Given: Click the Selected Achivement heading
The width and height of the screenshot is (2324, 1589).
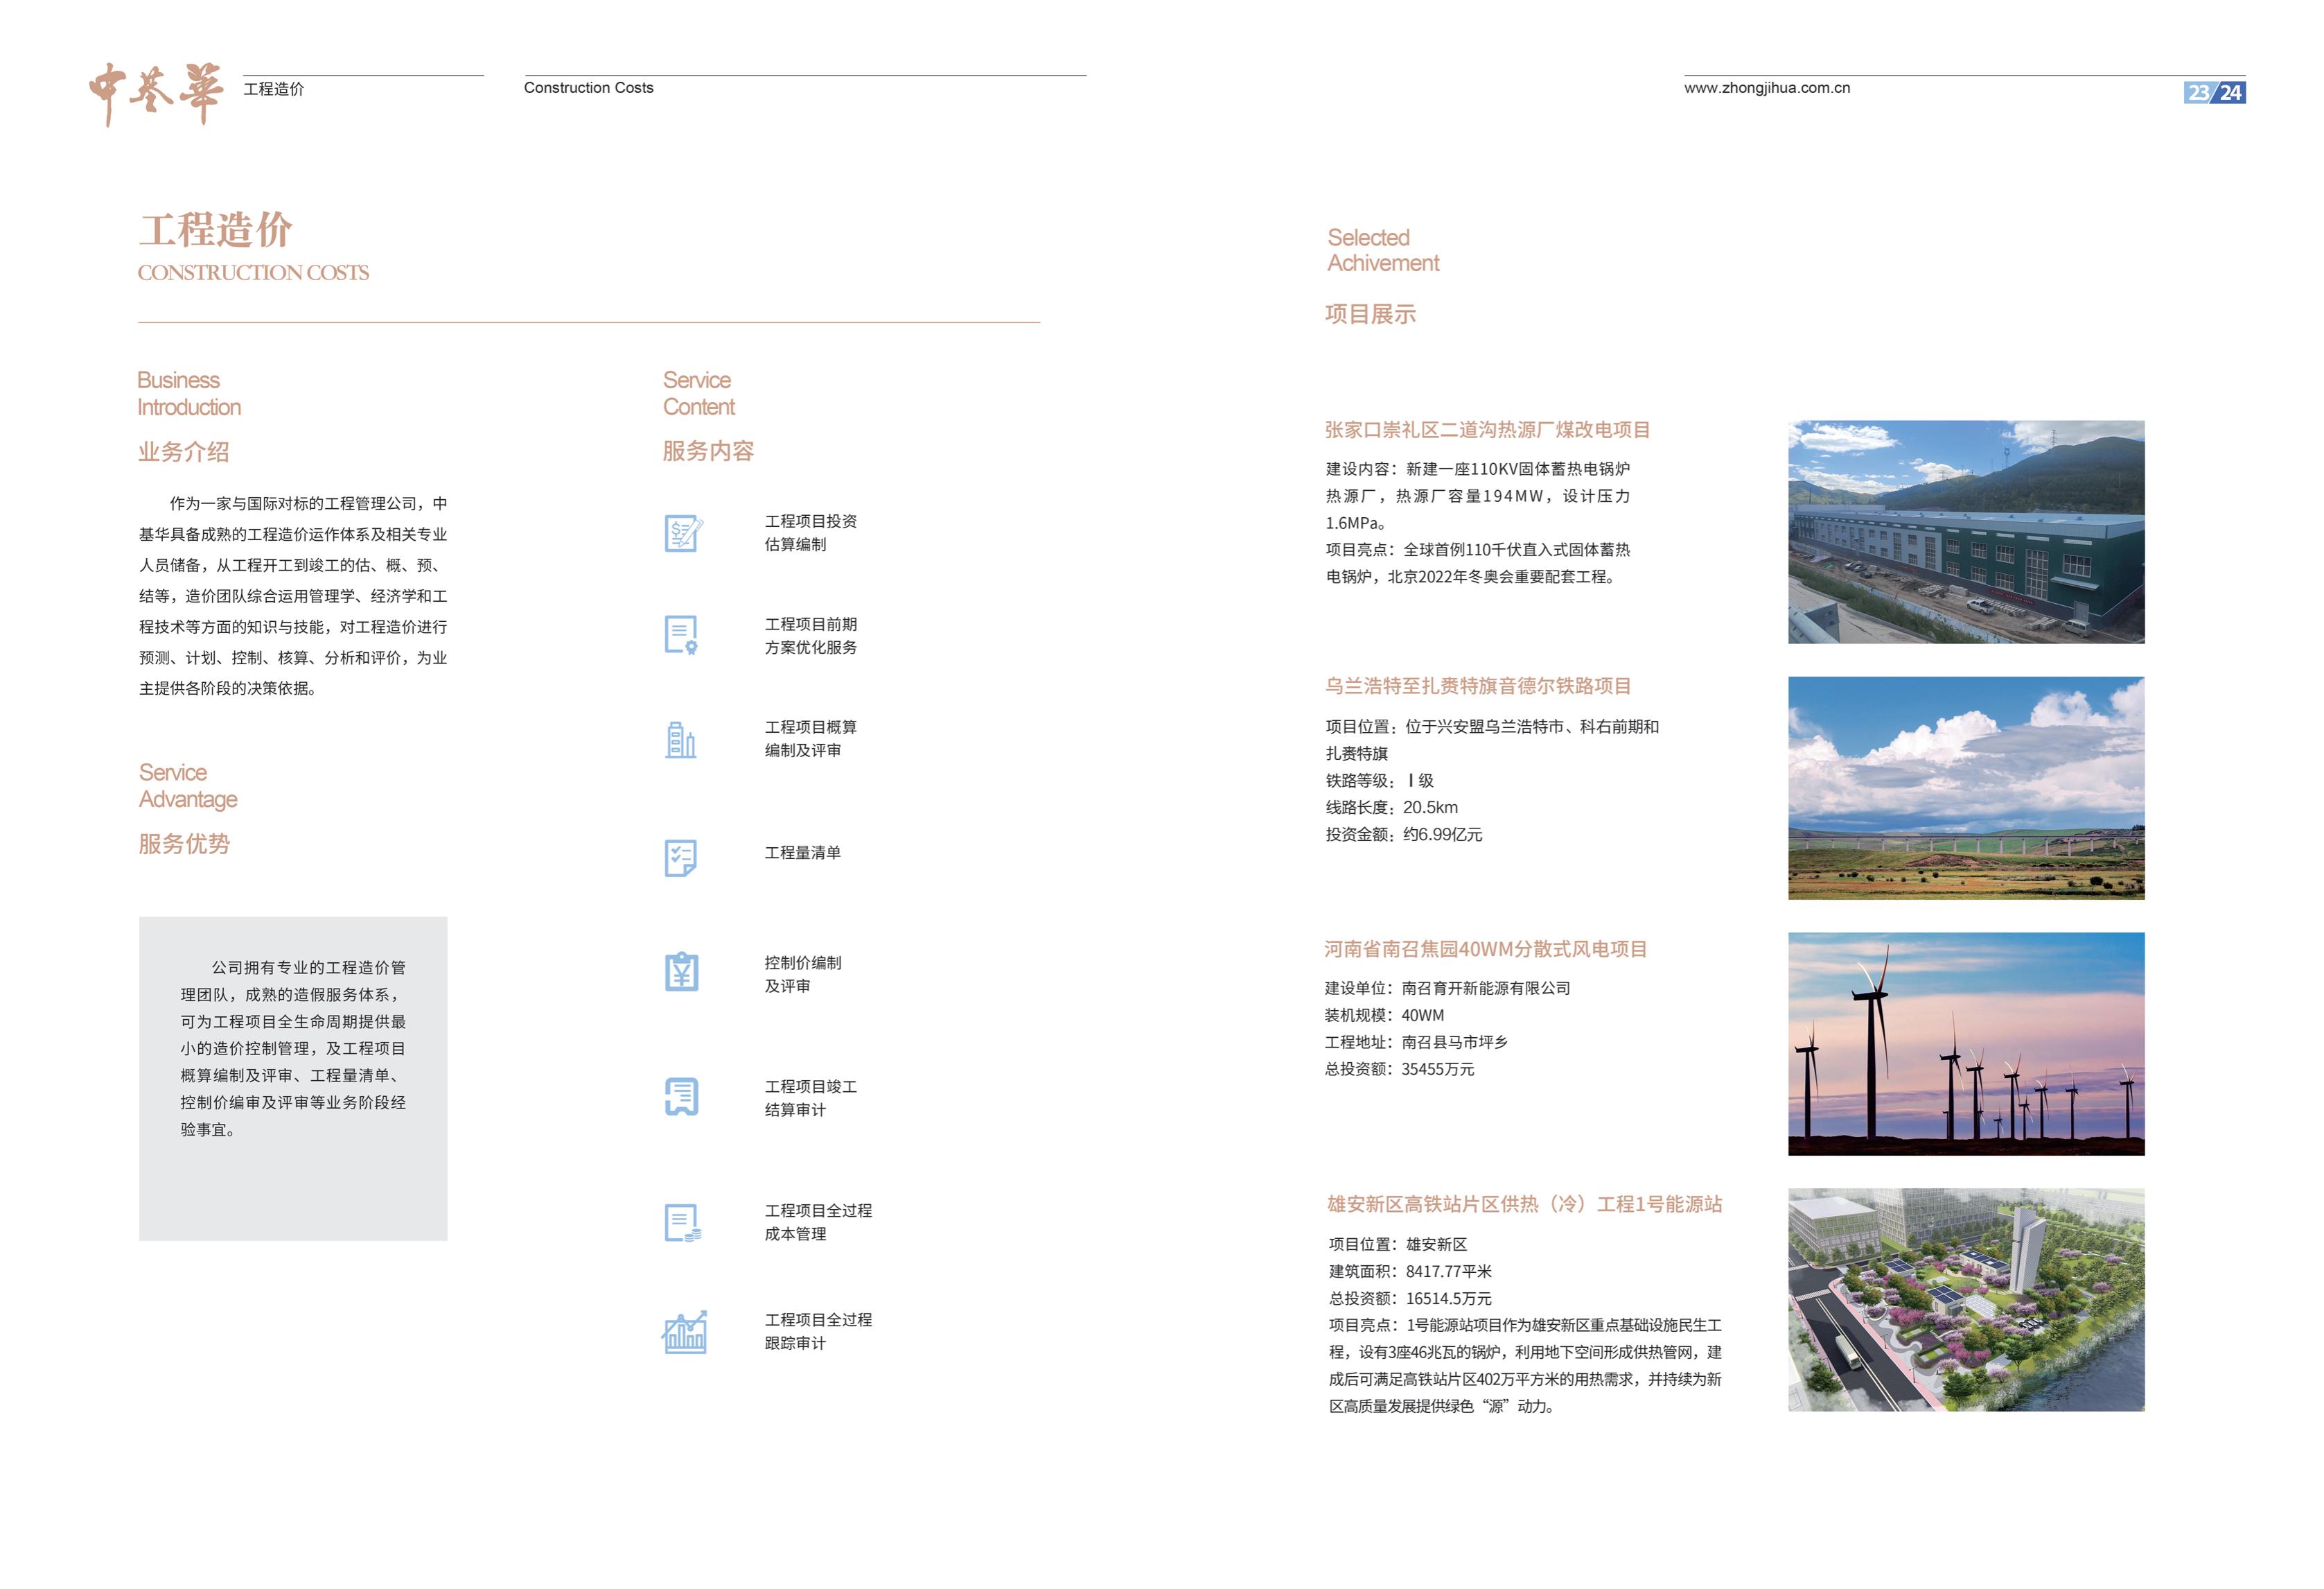Looking at the screenshot, I should 1383,250.
